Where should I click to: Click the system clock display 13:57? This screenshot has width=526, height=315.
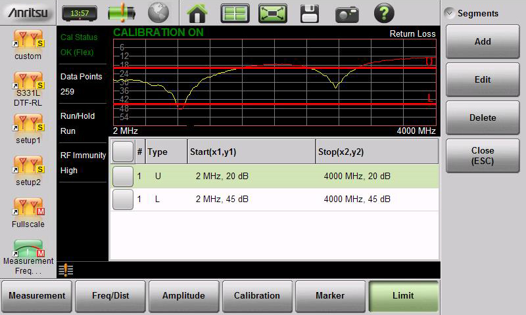80,12
